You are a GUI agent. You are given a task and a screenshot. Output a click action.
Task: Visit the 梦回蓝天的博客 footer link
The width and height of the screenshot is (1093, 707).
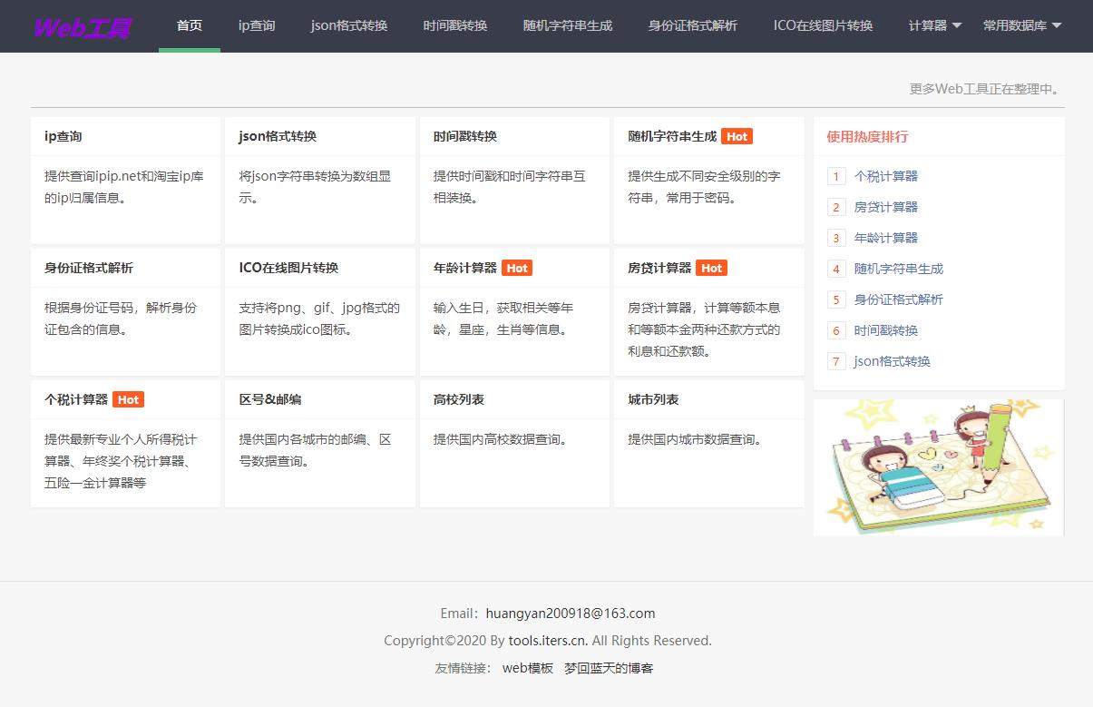609,668
